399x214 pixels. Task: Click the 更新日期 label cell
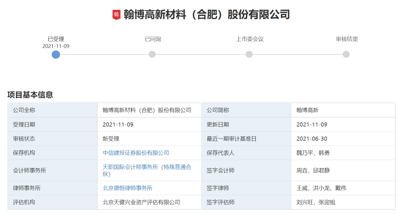[246, 124]
